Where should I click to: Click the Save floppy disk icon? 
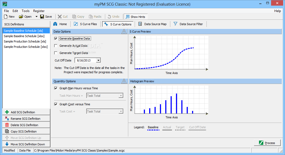pyautogui.click(x=42, y=17)
